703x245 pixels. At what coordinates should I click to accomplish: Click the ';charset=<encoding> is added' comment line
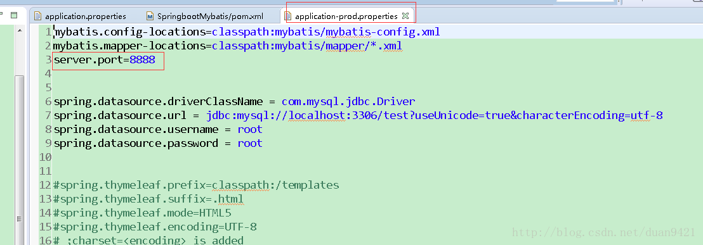(148, 240)
